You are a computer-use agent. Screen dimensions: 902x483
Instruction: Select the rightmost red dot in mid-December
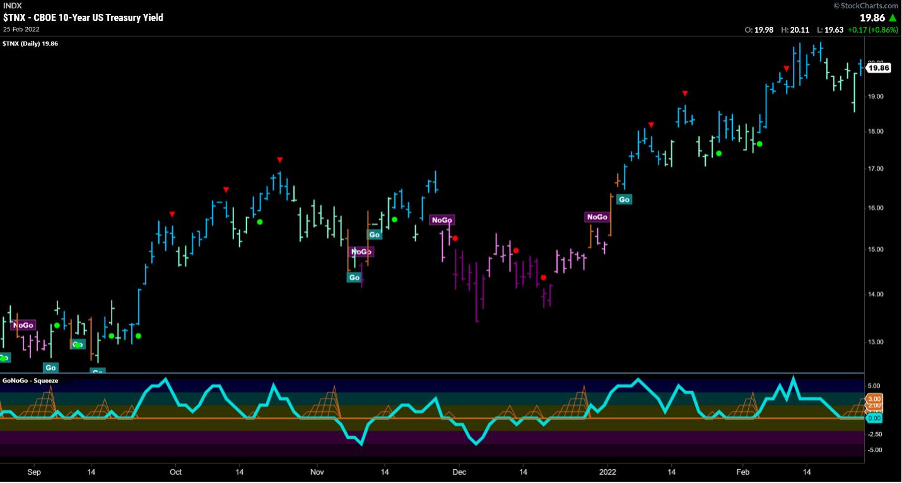[x=543, y=277]
